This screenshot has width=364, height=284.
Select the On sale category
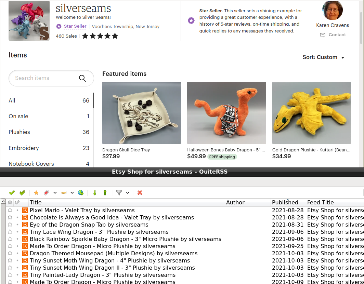coord(49,117)
